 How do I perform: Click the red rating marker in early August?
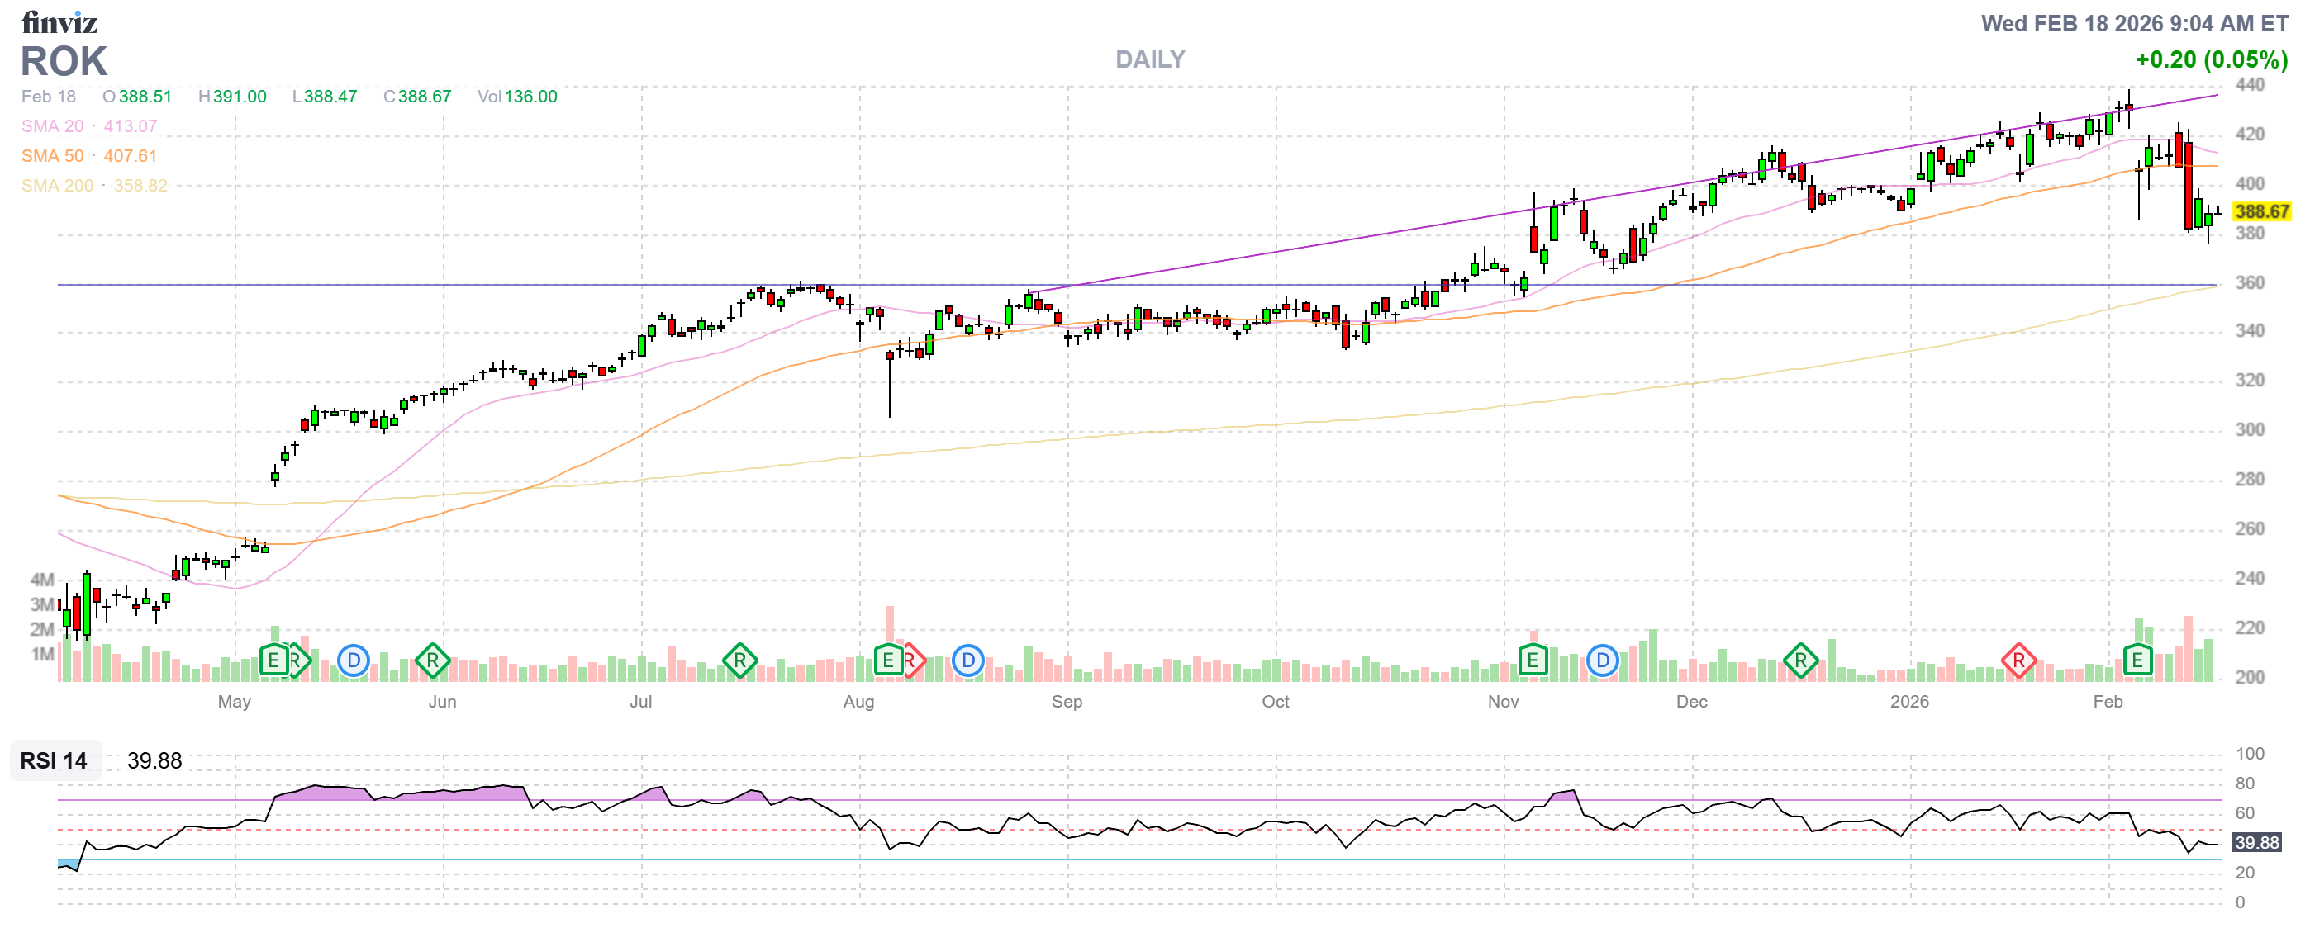tap(913, 662)
